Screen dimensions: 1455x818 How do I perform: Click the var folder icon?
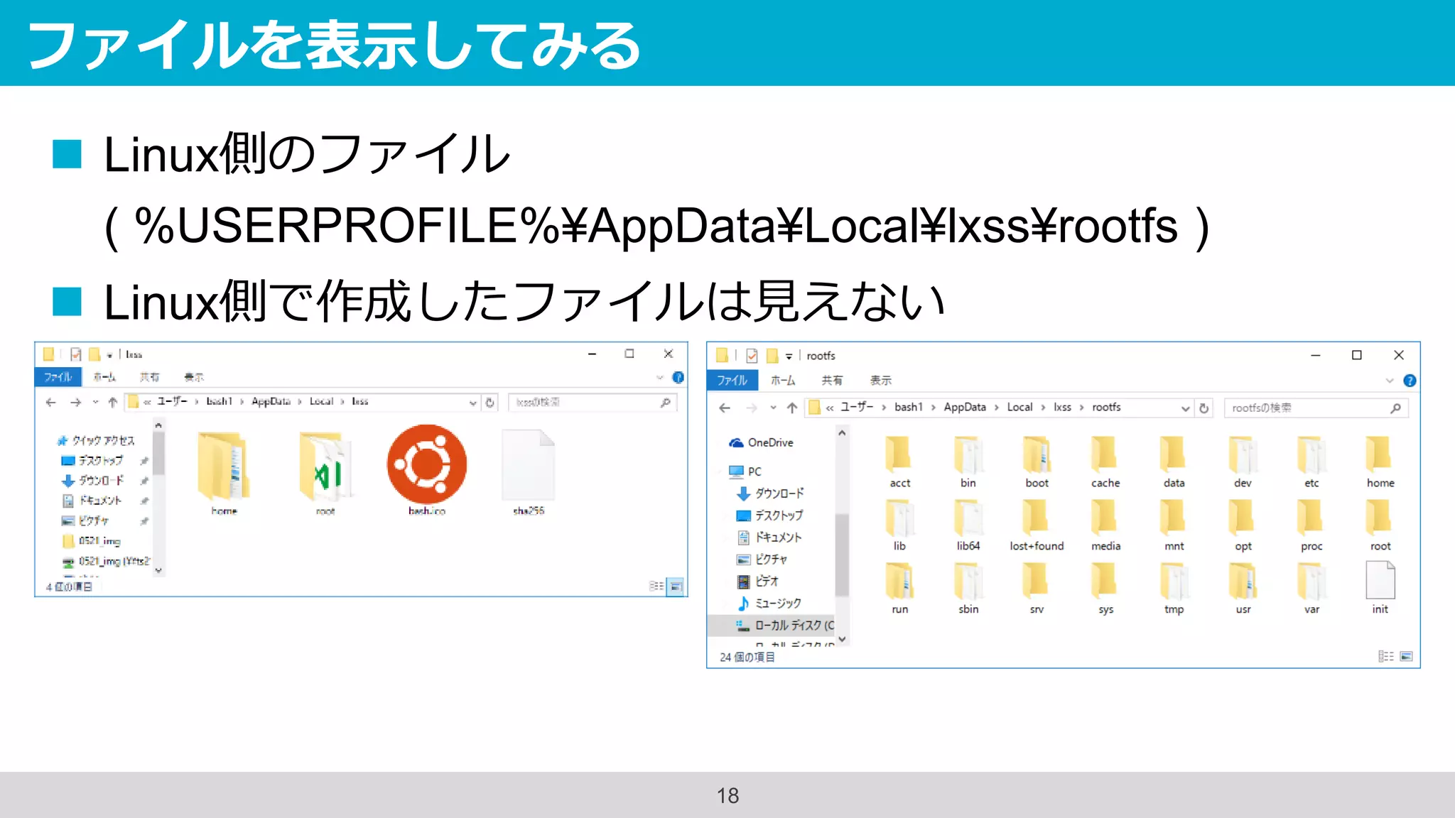click(1311, 581)
